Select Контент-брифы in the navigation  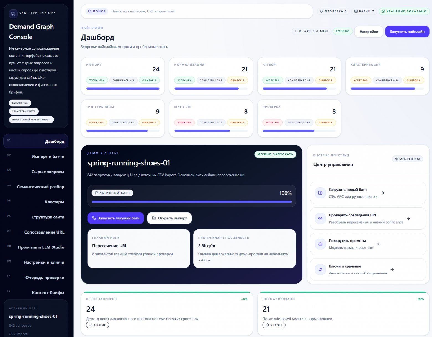coord(48,293)
